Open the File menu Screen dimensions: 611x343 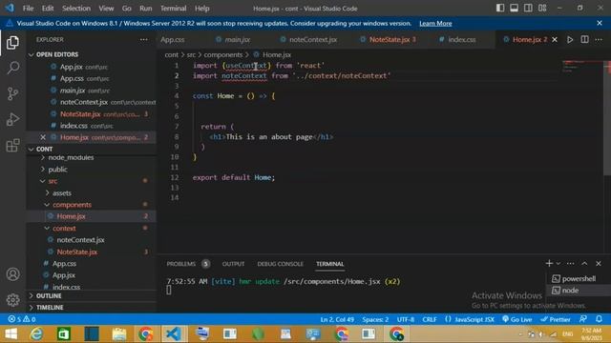(28, 9)
